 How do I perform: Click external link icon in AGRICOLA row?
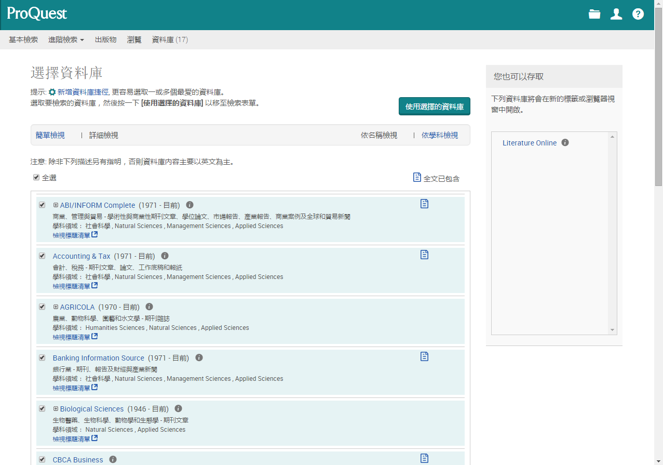[x=94, y=337]
